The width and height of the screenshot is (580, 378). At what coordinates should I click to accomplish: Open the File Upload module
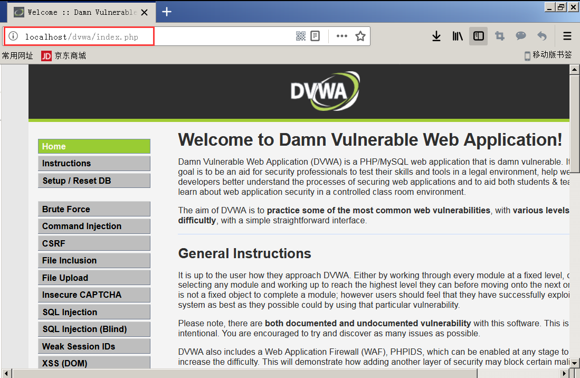94,278
